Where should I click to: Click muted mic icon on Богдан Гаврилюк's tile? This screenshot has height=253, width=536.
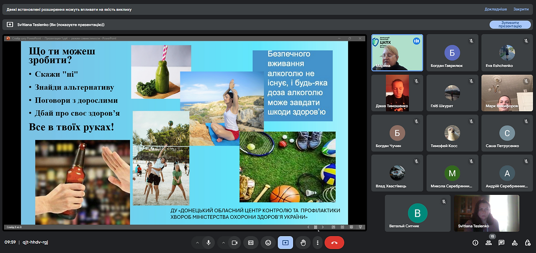click(471, 41)
